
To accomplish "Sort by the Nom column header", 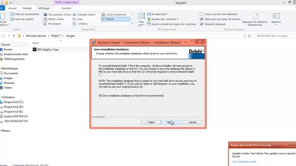I will click(x=36, y=43).
